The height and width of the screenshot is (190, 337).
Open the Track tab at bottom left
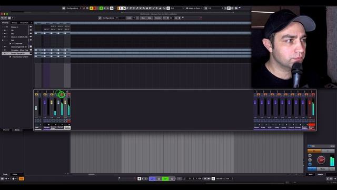coord(5,174)
